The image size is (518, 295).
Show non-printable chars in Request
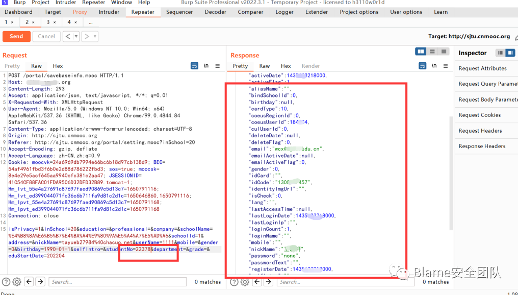pos(206,66)
